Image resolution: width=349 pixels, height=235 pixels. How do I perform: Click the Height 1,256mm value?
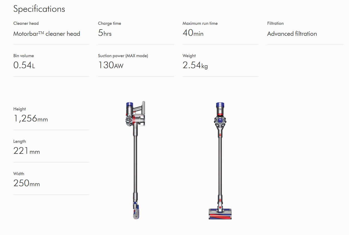click(x=31, y=119)
